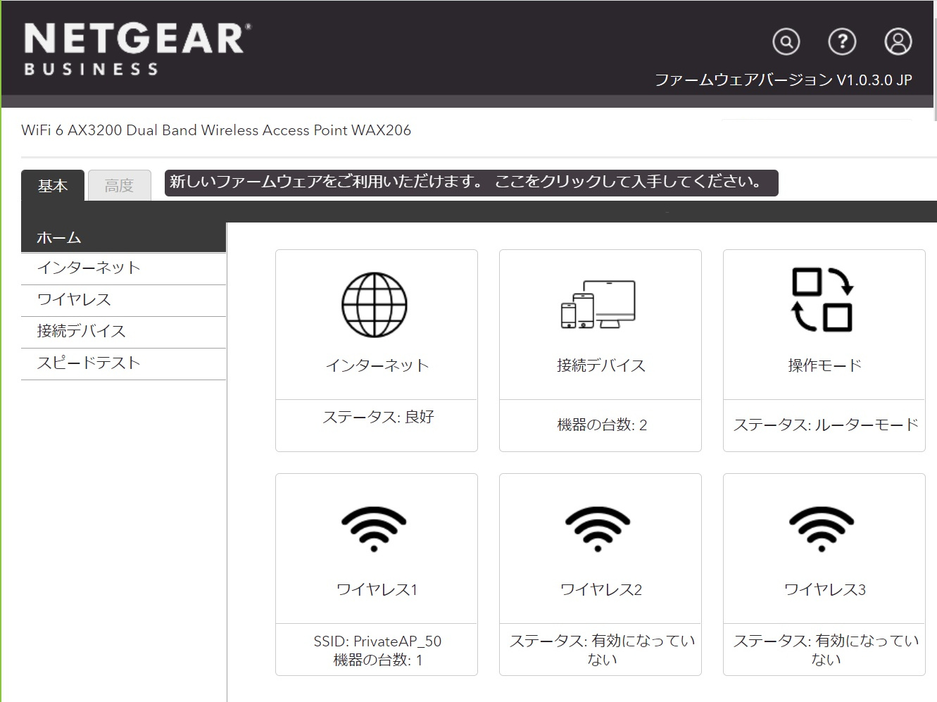Click the swap-squares icon on 操作モード card
Viewport: 937px width, 702px height.
pos(822,299)
